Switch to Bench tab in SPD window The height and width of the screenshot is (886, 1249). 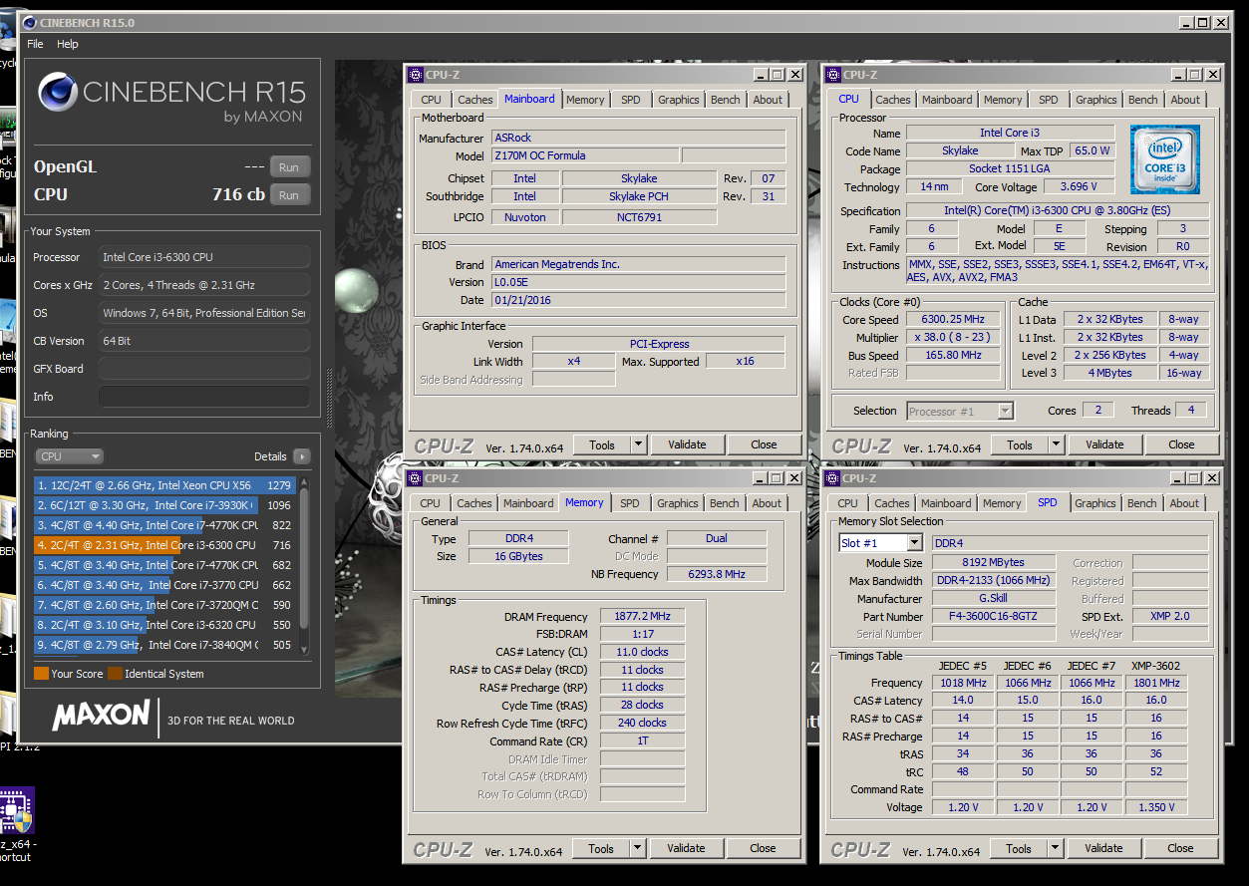[x=1142, y=503]
